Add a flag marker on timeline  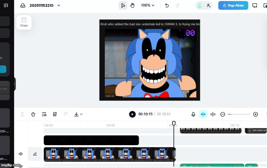point(66,114)
